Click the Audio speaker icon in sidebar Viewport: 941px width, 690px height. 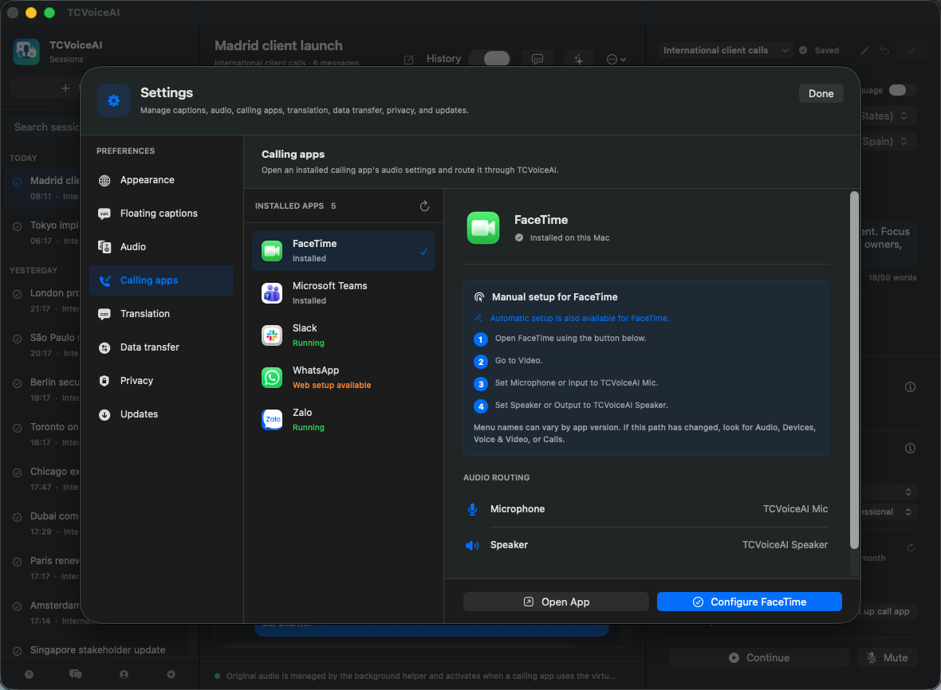[104, 247]
